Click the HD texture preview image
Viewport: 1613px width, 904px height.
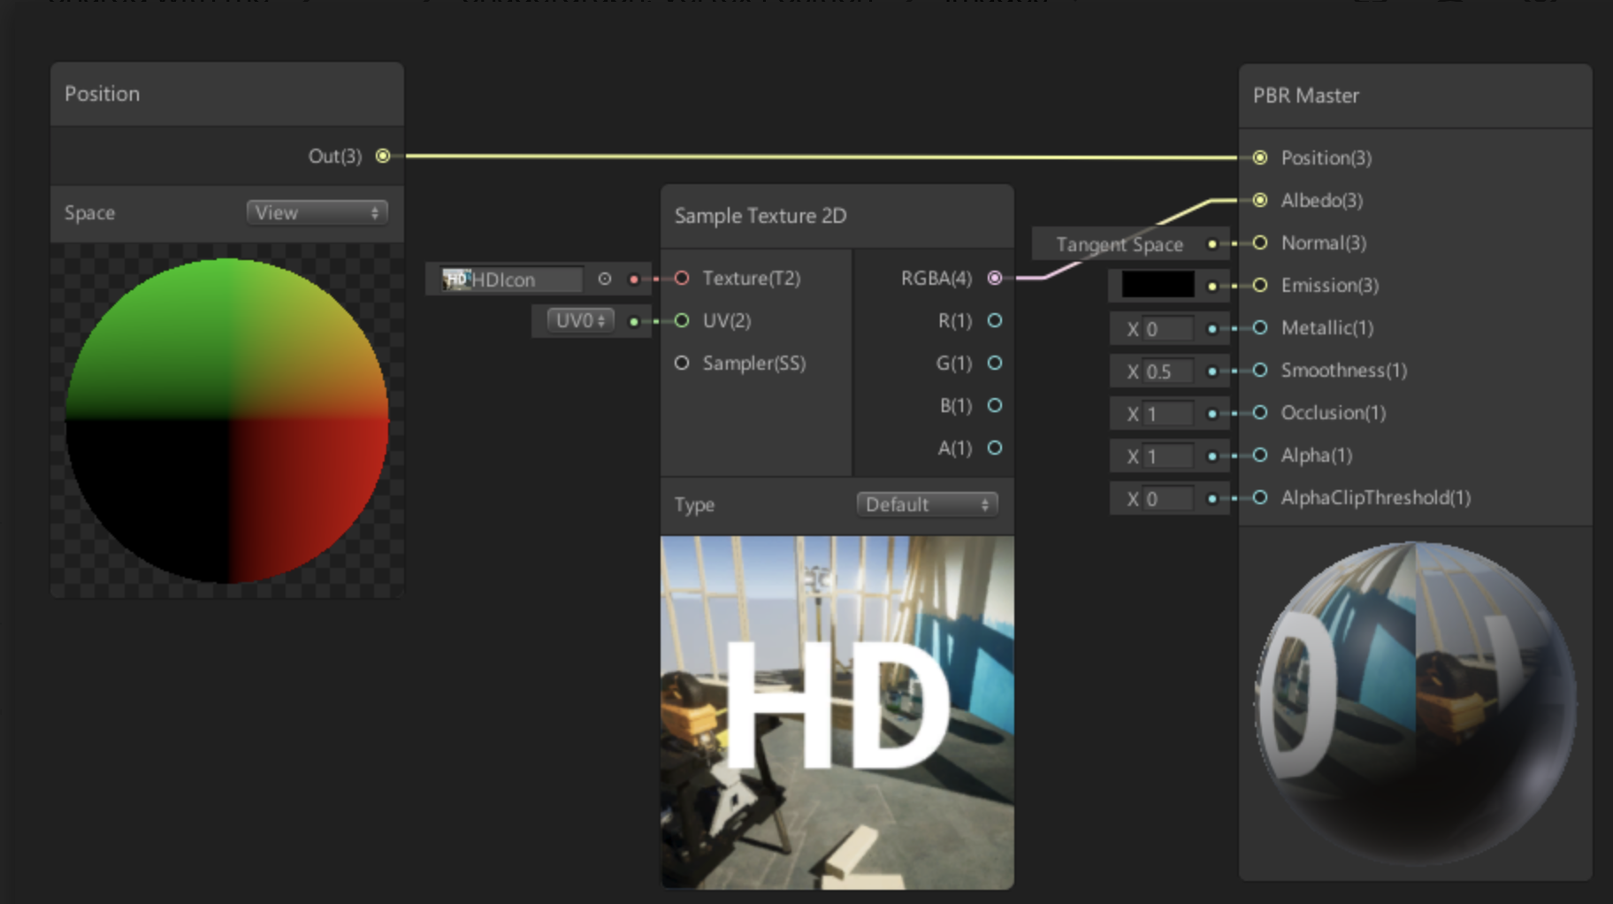click(x=836, y=708)
